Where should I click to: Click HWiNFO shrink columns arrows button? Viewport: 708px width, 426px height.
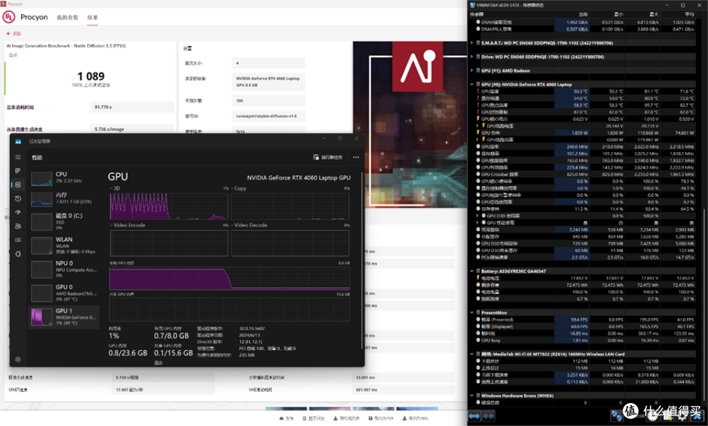(x=488, y=416)
